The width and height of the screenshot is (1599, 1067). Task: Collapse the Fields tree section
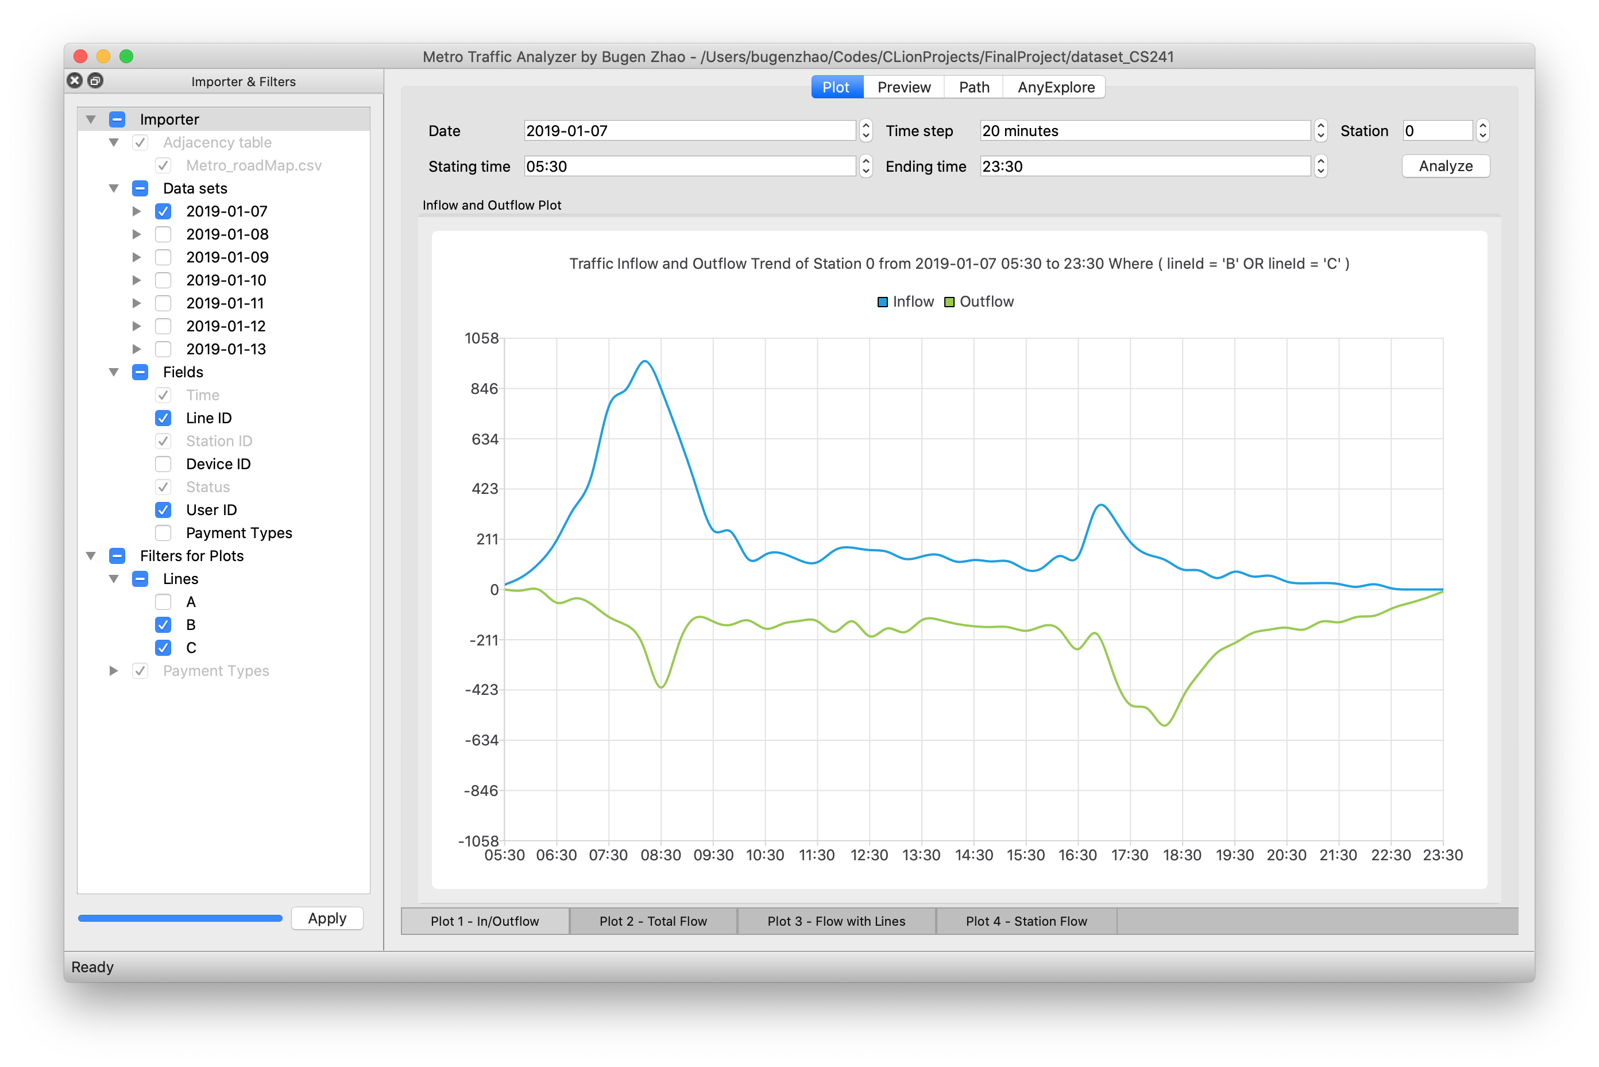114,372
